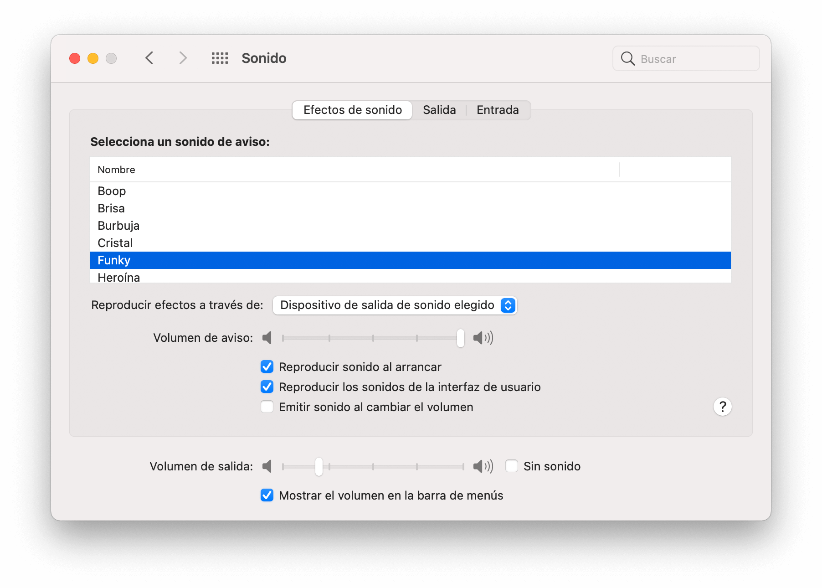Image resolution: width=822 pixels, height=588 pixels.
Task: Click the back navigation arrow
Action: [x=149, y=58]
